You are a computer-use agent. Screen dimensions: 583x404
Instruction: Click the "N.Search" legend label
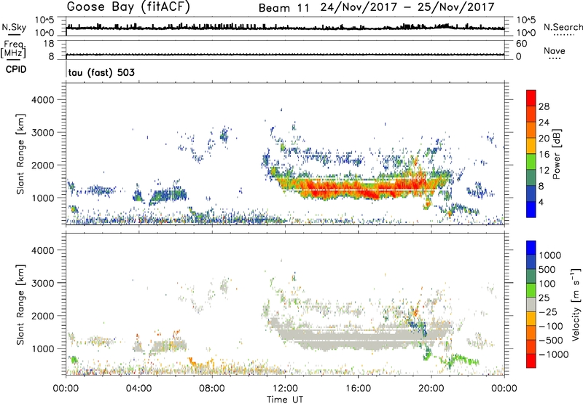[x=563, y=27]
